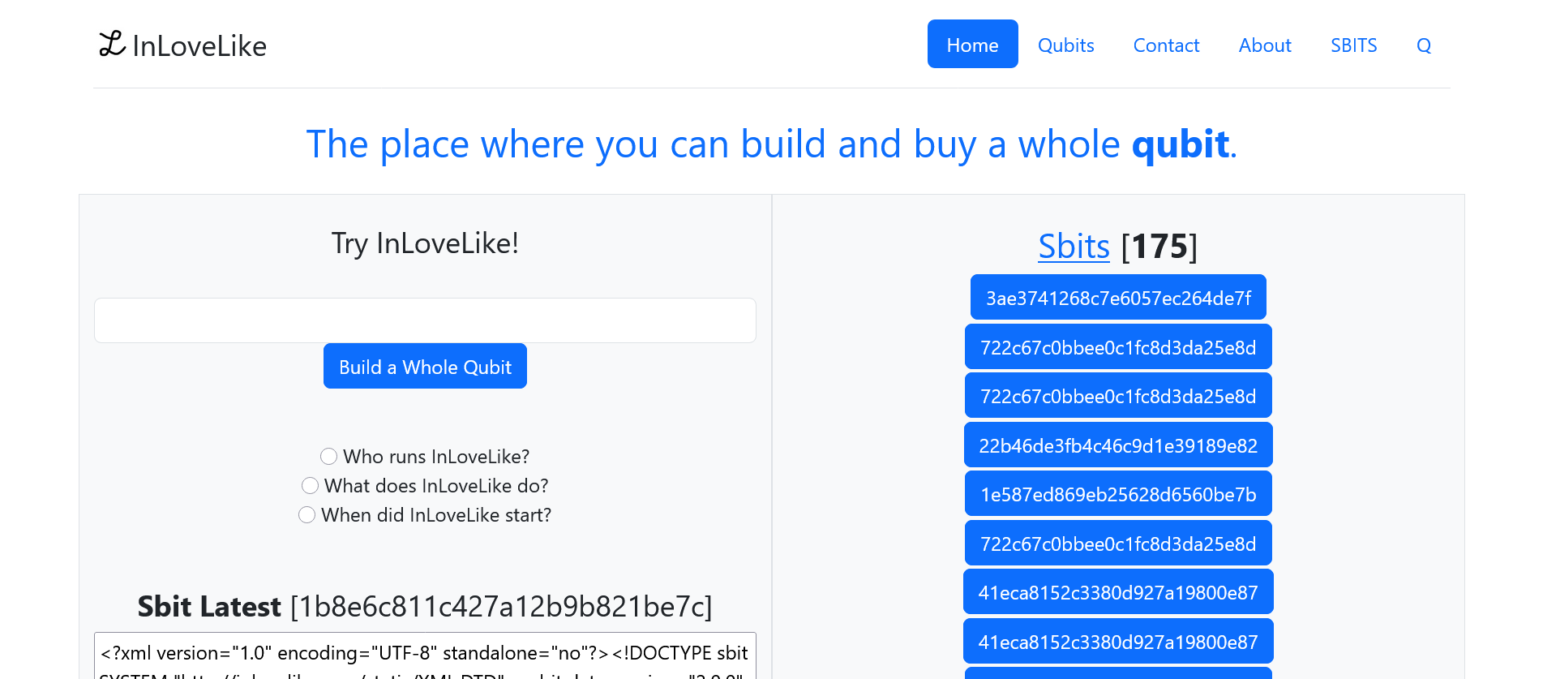Click the InLoveLike script L logo icon
The height and width of the screenshot is (679, 1543).
coord(112,45)
